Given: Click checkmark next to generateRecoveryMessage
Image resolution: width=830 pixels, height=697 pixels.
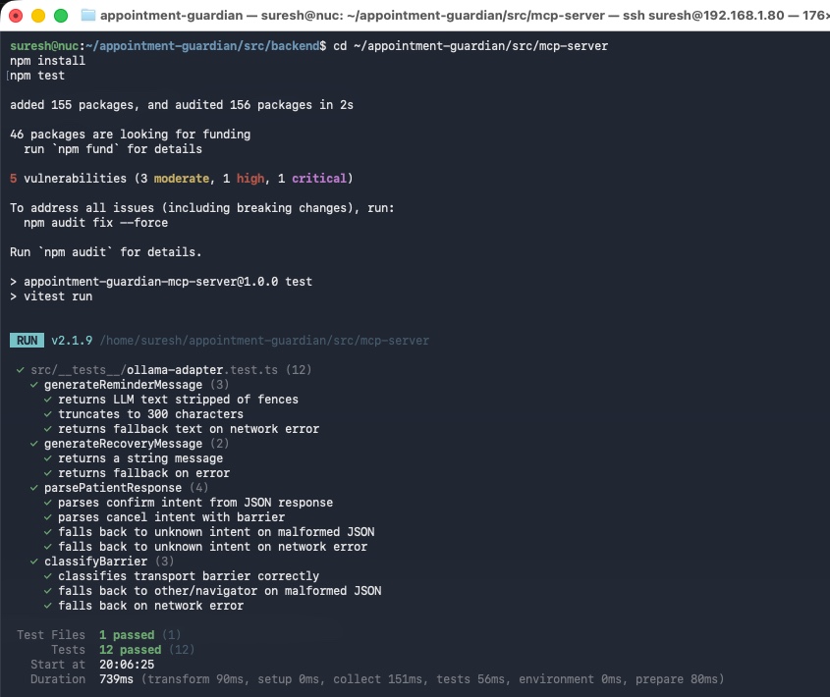Looking at the screenshot, I should pyautogui.click(x=34, y=444).
